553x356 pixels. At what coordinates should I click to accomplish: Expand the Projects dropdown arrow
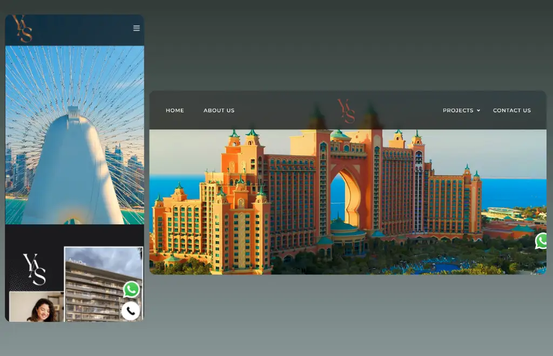478,111
